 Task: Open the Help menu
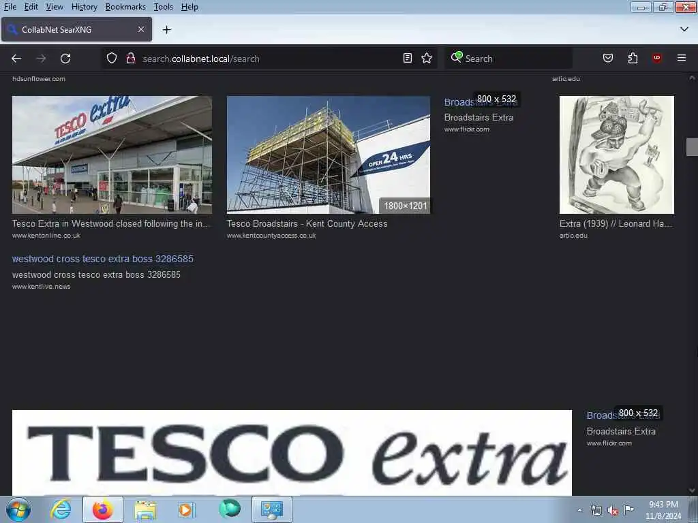[x=189, y=7]
